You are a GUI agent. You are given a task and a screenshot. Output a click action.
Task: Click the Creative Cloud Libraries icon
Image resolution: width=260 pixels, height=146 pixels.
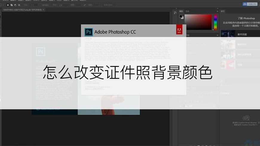(x=246, y=118)
